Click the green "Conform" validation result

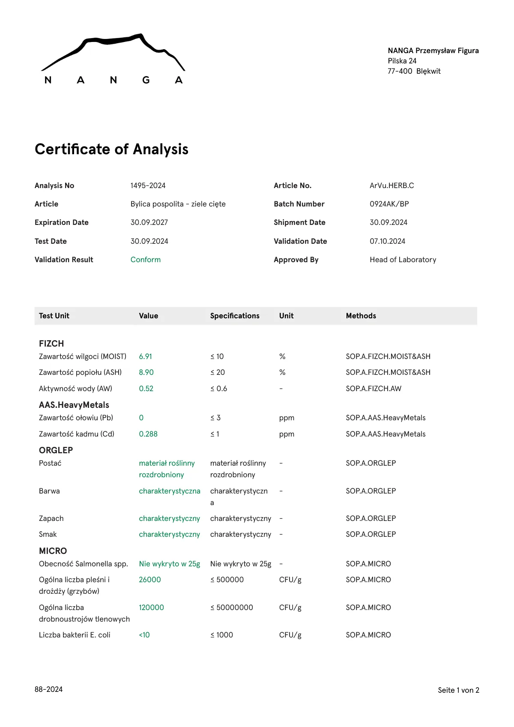[x=146, y=260]
